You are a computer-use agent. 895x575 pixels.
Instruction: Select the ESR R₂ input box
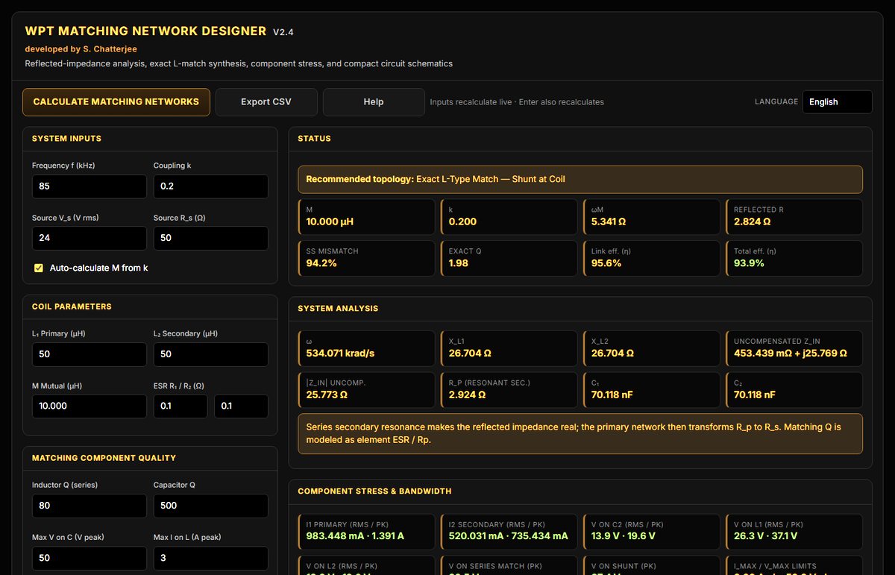tap(241, 406)
